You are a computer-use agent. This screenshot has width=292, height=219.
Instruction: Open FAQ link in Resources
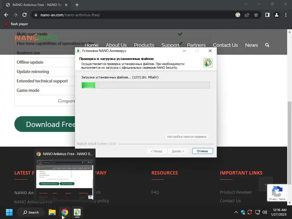(x=155, y=192)
